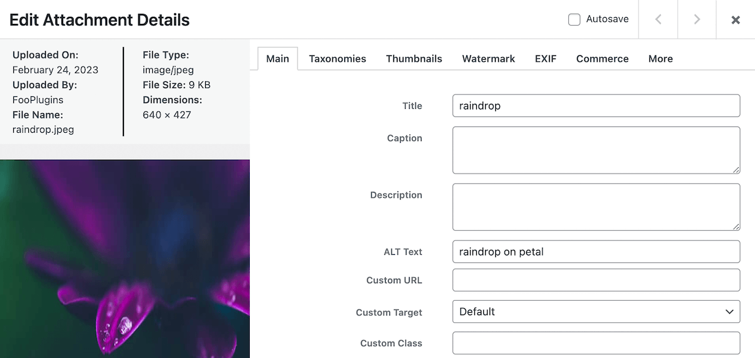Image resolution: width=755 pixels, height=358 pixels.
Task: Switch to the Watermark tab
Action: [x=488, y=59]
